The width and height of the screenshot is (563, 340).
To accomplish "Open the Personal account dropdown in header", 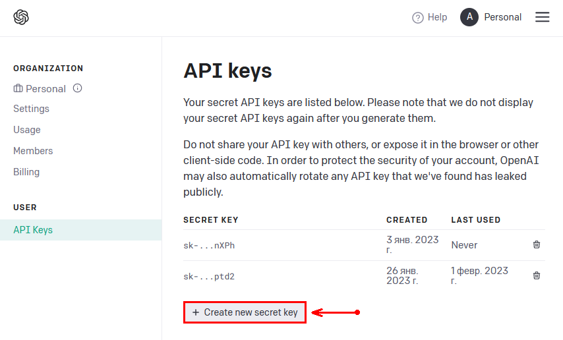I will pos(502,17).
